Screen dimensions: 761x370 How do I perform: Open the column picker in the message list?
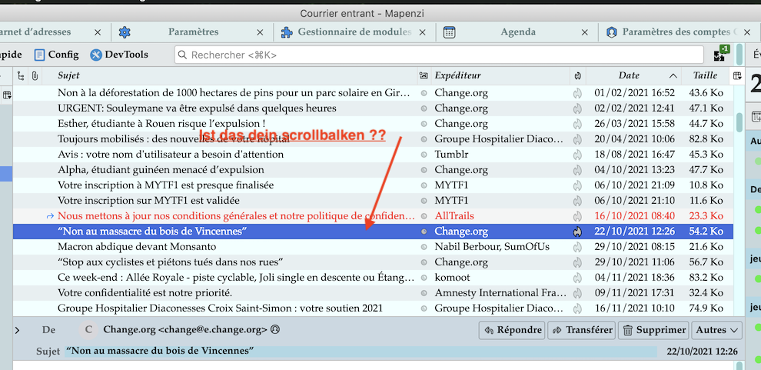[737, 75]
